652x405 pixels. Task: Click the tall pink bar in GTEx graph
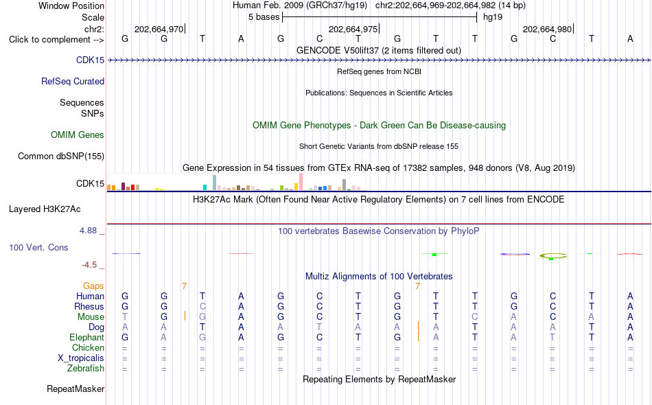pos(301,182)
